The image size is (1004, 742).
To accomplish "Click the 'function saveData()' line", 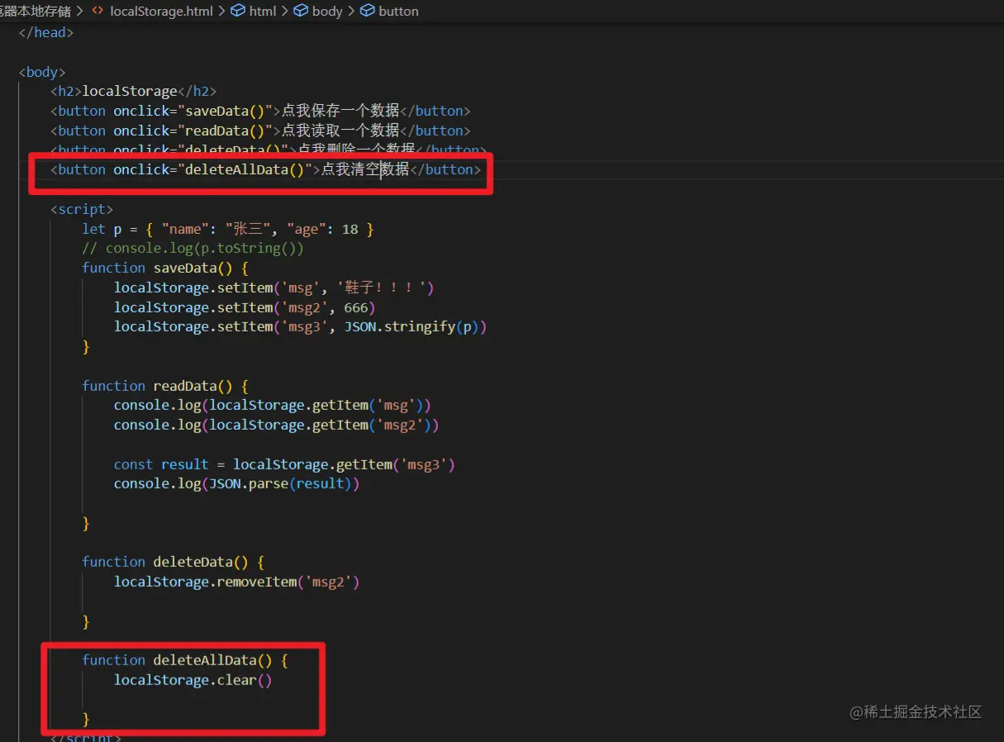I will coord(165,268).
